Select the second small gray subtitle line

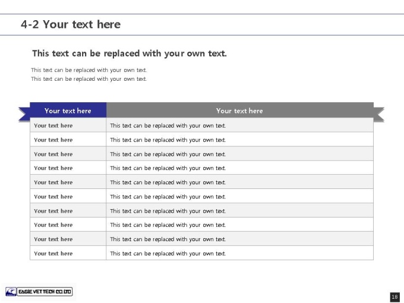pyautogui.click(x=89, y=79)
